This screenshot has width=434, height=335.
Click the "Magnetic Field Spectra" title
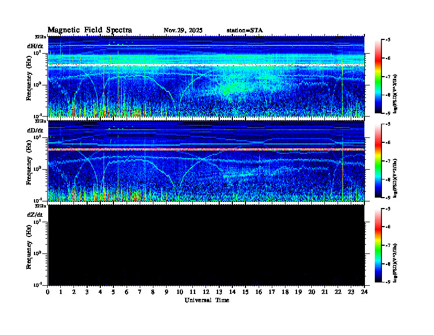coord(90,30)
